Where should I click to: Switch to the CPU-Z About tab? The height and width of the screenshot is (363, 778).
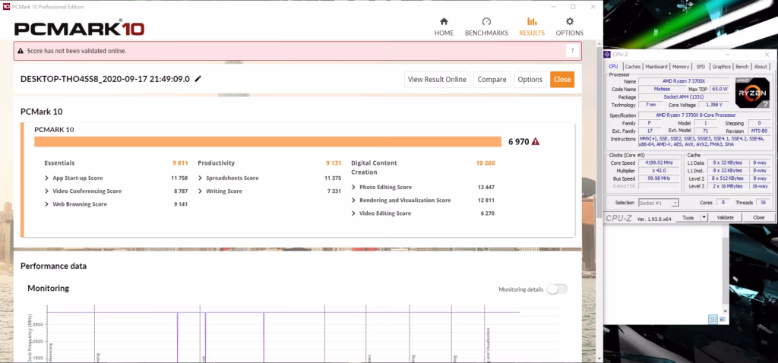coord(760,67)
